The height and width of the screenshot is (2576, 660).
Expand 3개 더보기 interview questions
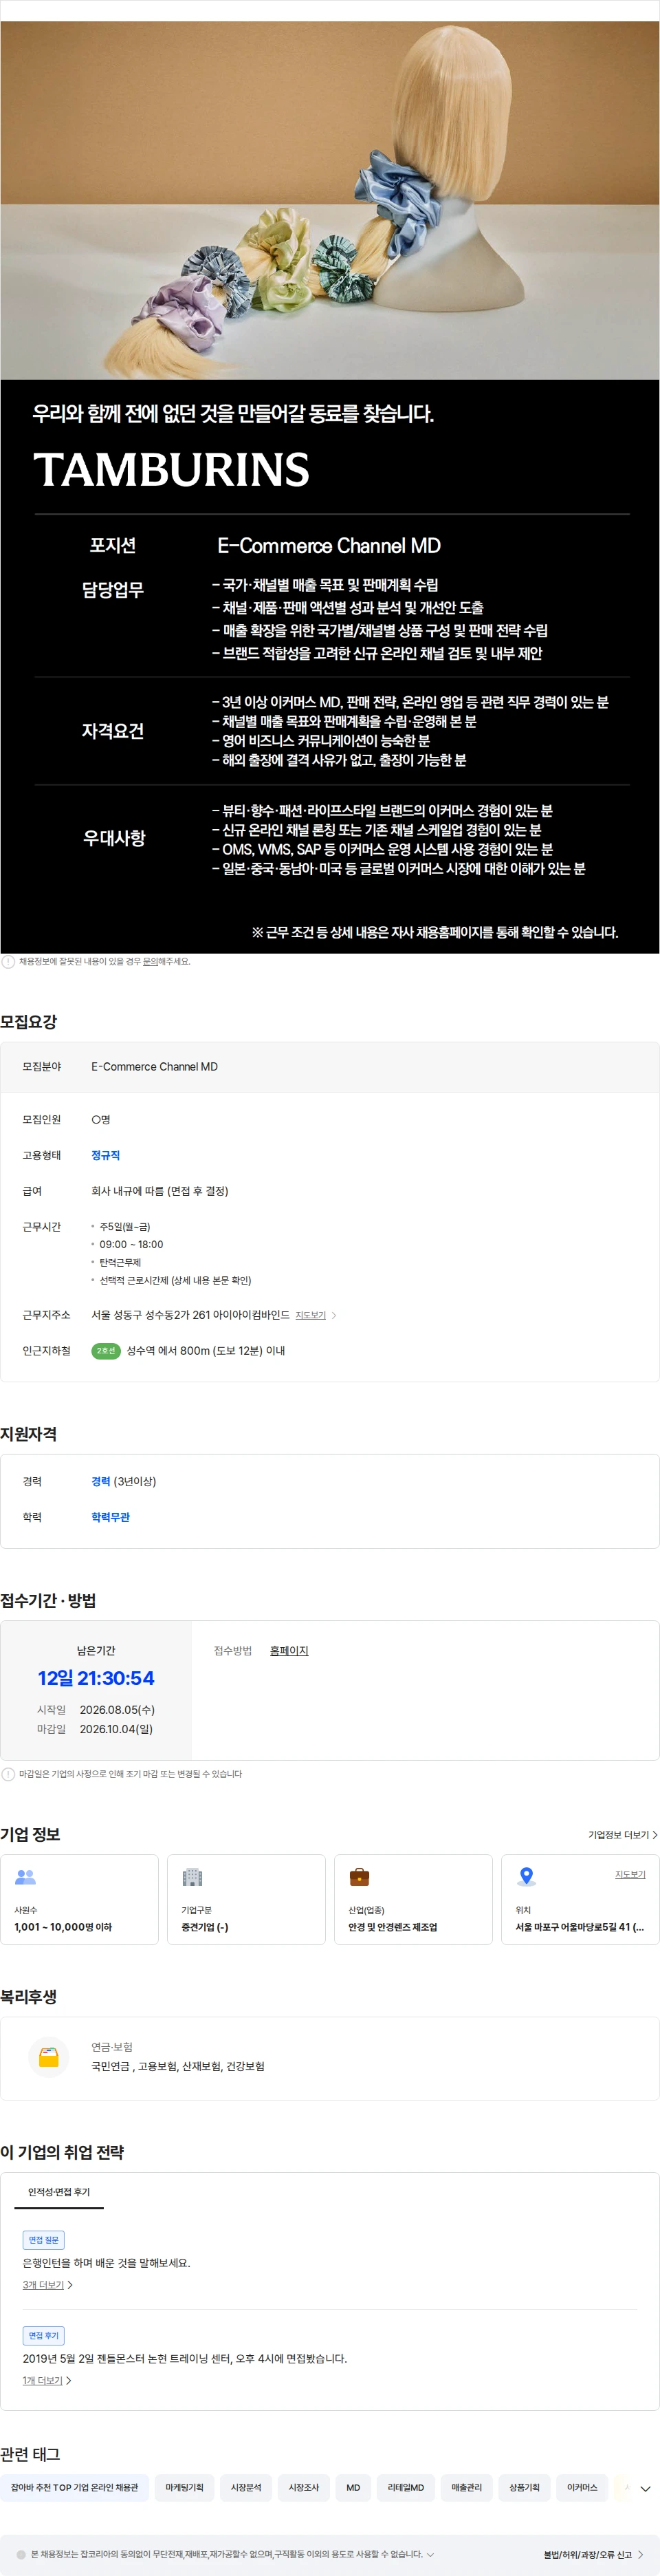pos(48,2285)
